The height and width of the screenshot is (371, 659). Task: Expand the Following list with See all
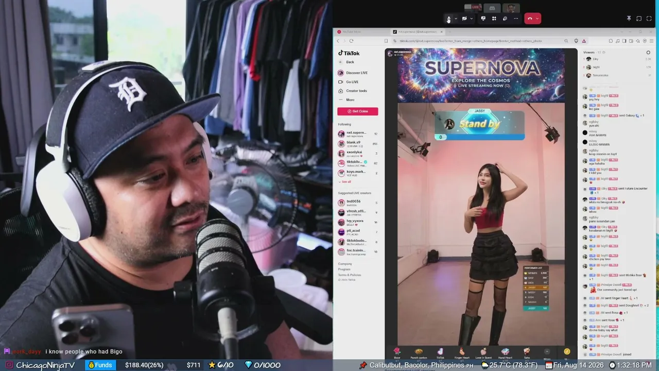(x=345, y=182)
